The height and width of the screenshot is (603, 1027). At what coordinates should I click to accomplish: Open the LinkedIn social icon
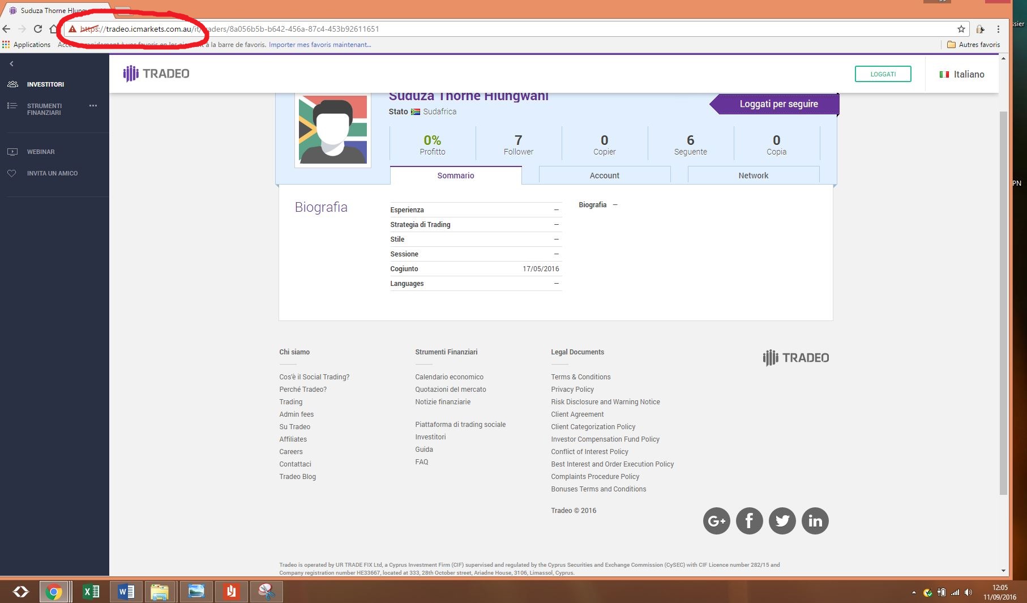click(x=815, y=521)
